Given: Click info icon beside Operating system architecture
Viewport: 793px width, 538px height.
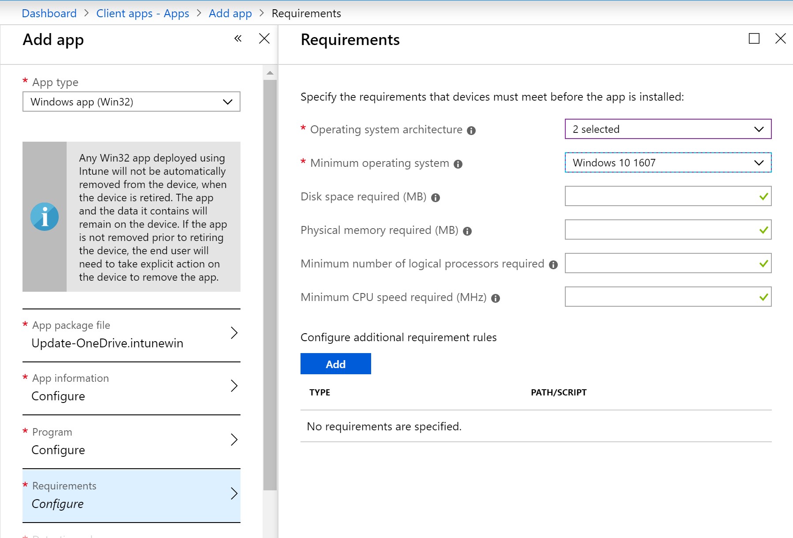Looking at the screenshot, I should [x=471, y=131].
